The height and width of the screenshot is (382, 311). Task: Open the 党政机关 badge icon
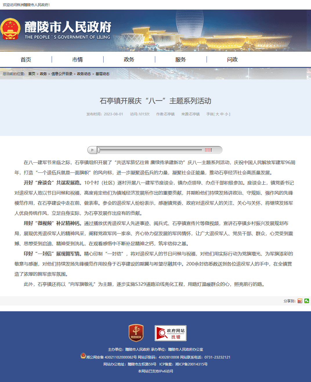(x=136, y=333)
